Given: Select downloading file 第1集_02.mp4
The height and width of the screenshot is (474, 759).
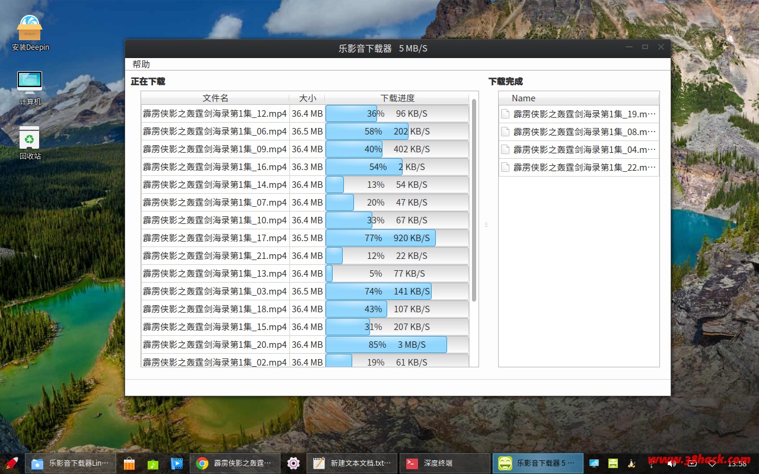Looking at the screenshot, I should (215, 361).
